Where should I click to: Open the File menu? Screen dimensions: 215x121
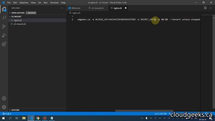coord(9,3)
